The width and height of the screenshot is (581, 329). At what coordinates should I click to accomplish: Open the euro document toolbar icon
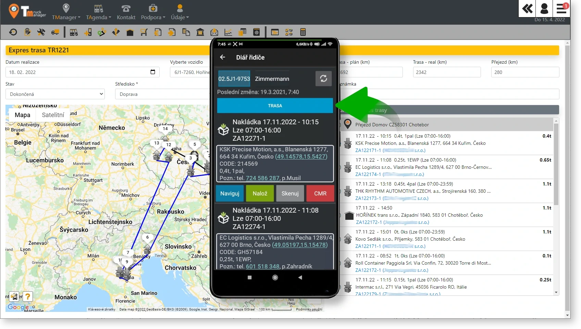tap(158, 32)
